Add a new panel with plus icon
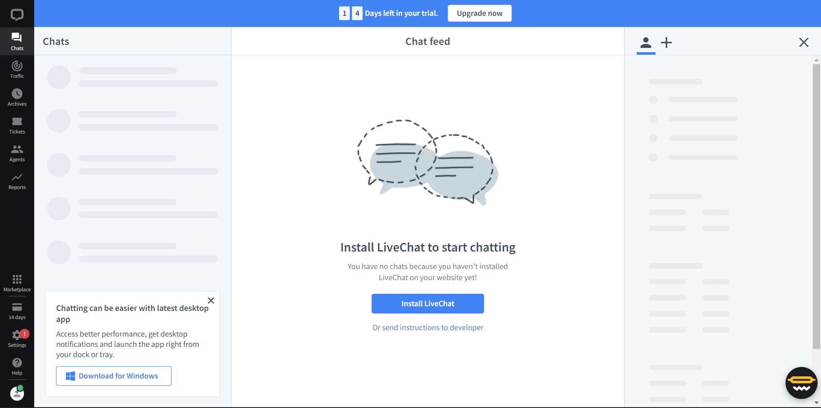The image size is (821, 408). [x=666, y=42]
